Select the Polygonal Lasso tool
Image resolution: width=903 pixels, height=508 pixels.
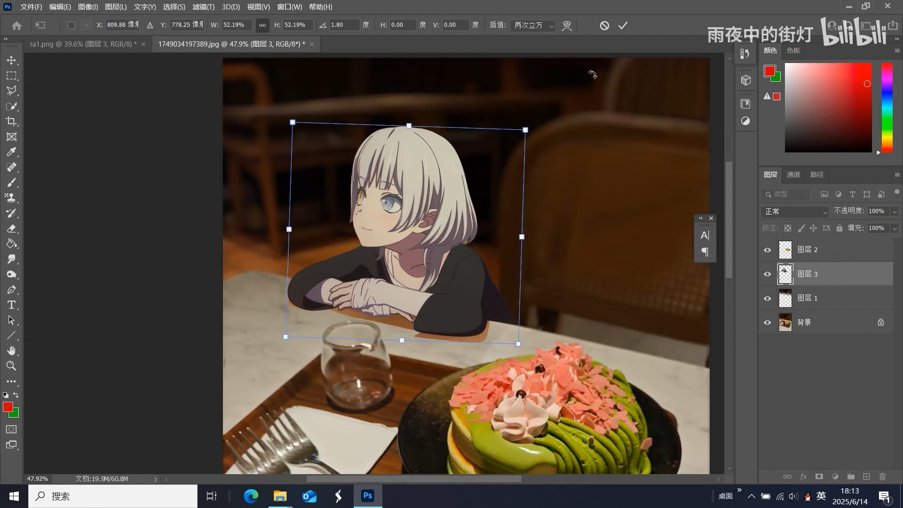coord(11,91)
